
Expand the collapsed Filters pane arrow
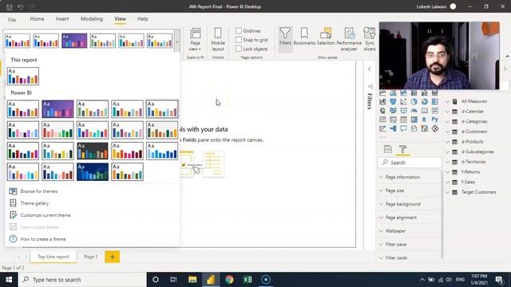[x=369, y=69]
